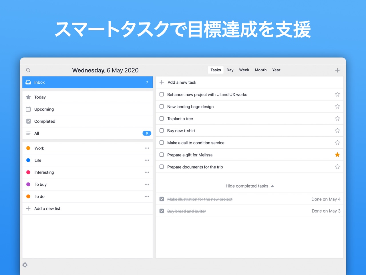The image size is (366, 275).
Task: Click the plus icon in top-right corner
Action: point(337,70)
